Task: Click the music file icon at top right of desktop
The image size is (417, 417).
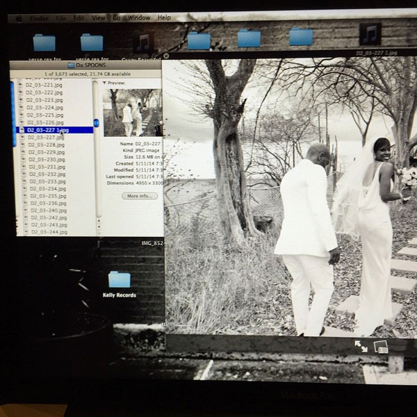Action: 370,33
